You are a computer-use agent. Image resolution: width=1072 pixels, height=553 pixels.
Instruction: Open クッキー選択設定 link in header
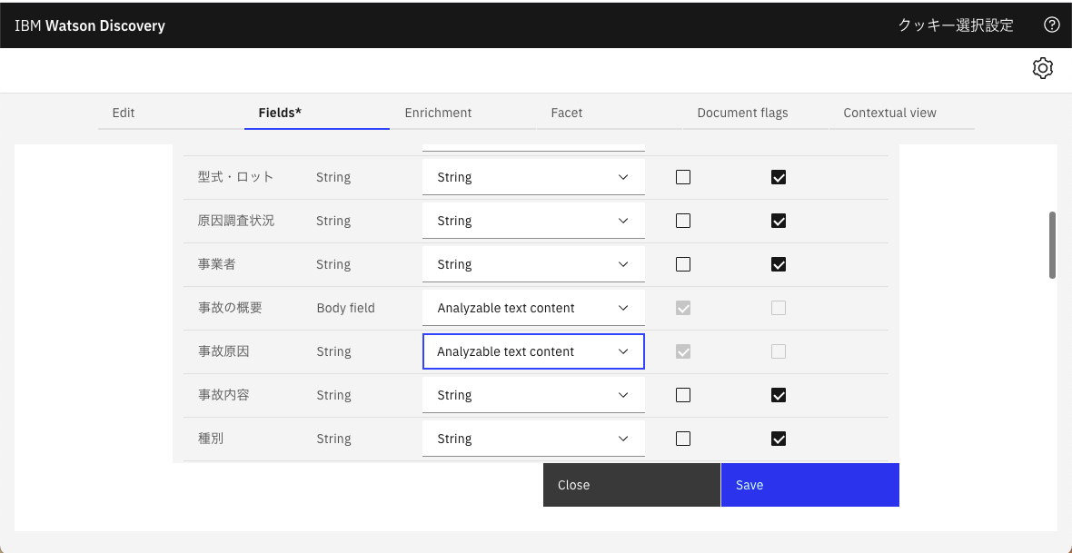(x=956, y=25)
